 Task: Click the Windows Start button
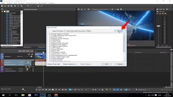(3, 95)
